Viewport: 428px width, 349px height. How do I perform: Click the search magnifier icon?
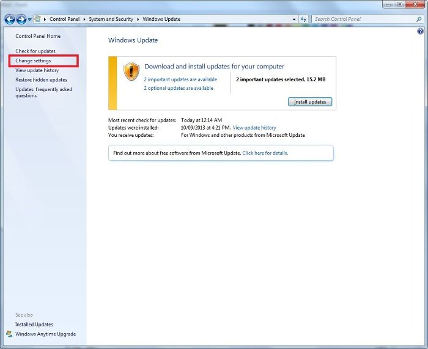419,19
